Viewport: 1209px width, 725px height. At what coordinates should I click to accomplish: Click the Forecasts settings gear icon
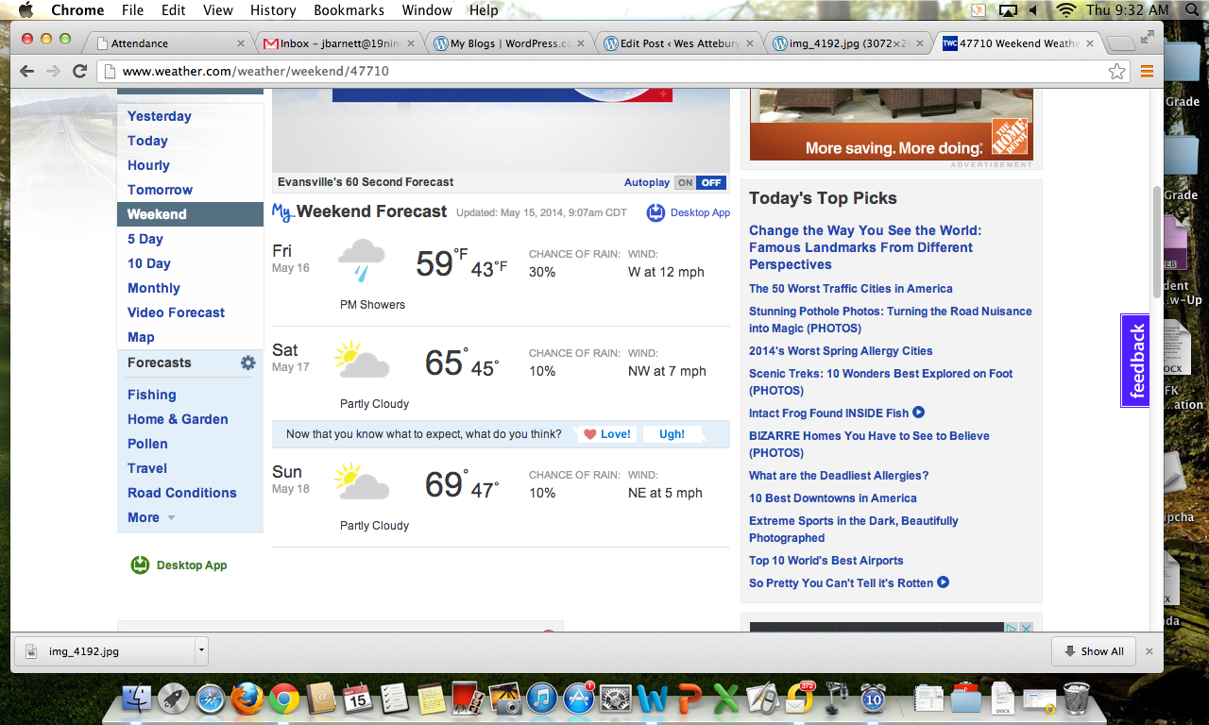(x=247, y=362)
